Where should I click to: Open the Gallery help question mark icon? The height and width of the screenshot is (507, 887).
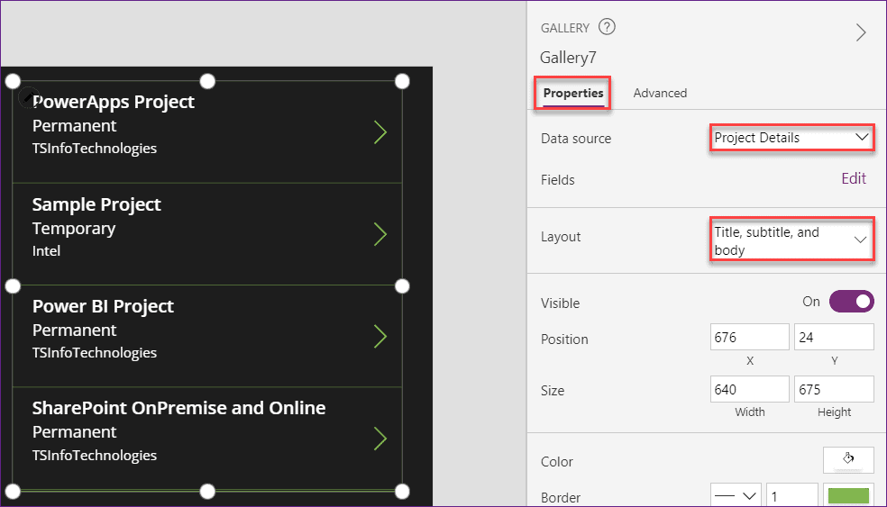(607, 26)
